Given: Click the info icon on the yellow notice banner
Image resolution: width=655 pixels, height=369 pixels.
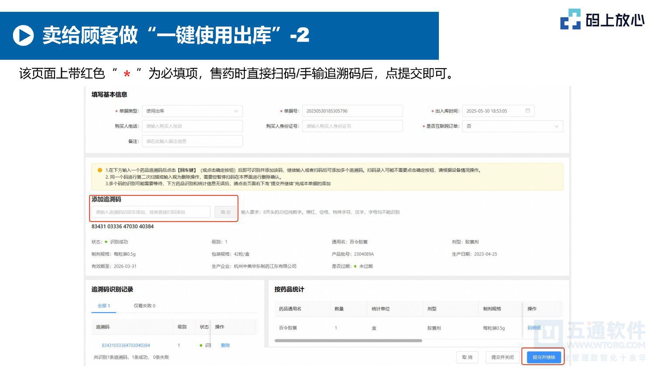Looking at the screenshot, I should (x=99, y=171).
